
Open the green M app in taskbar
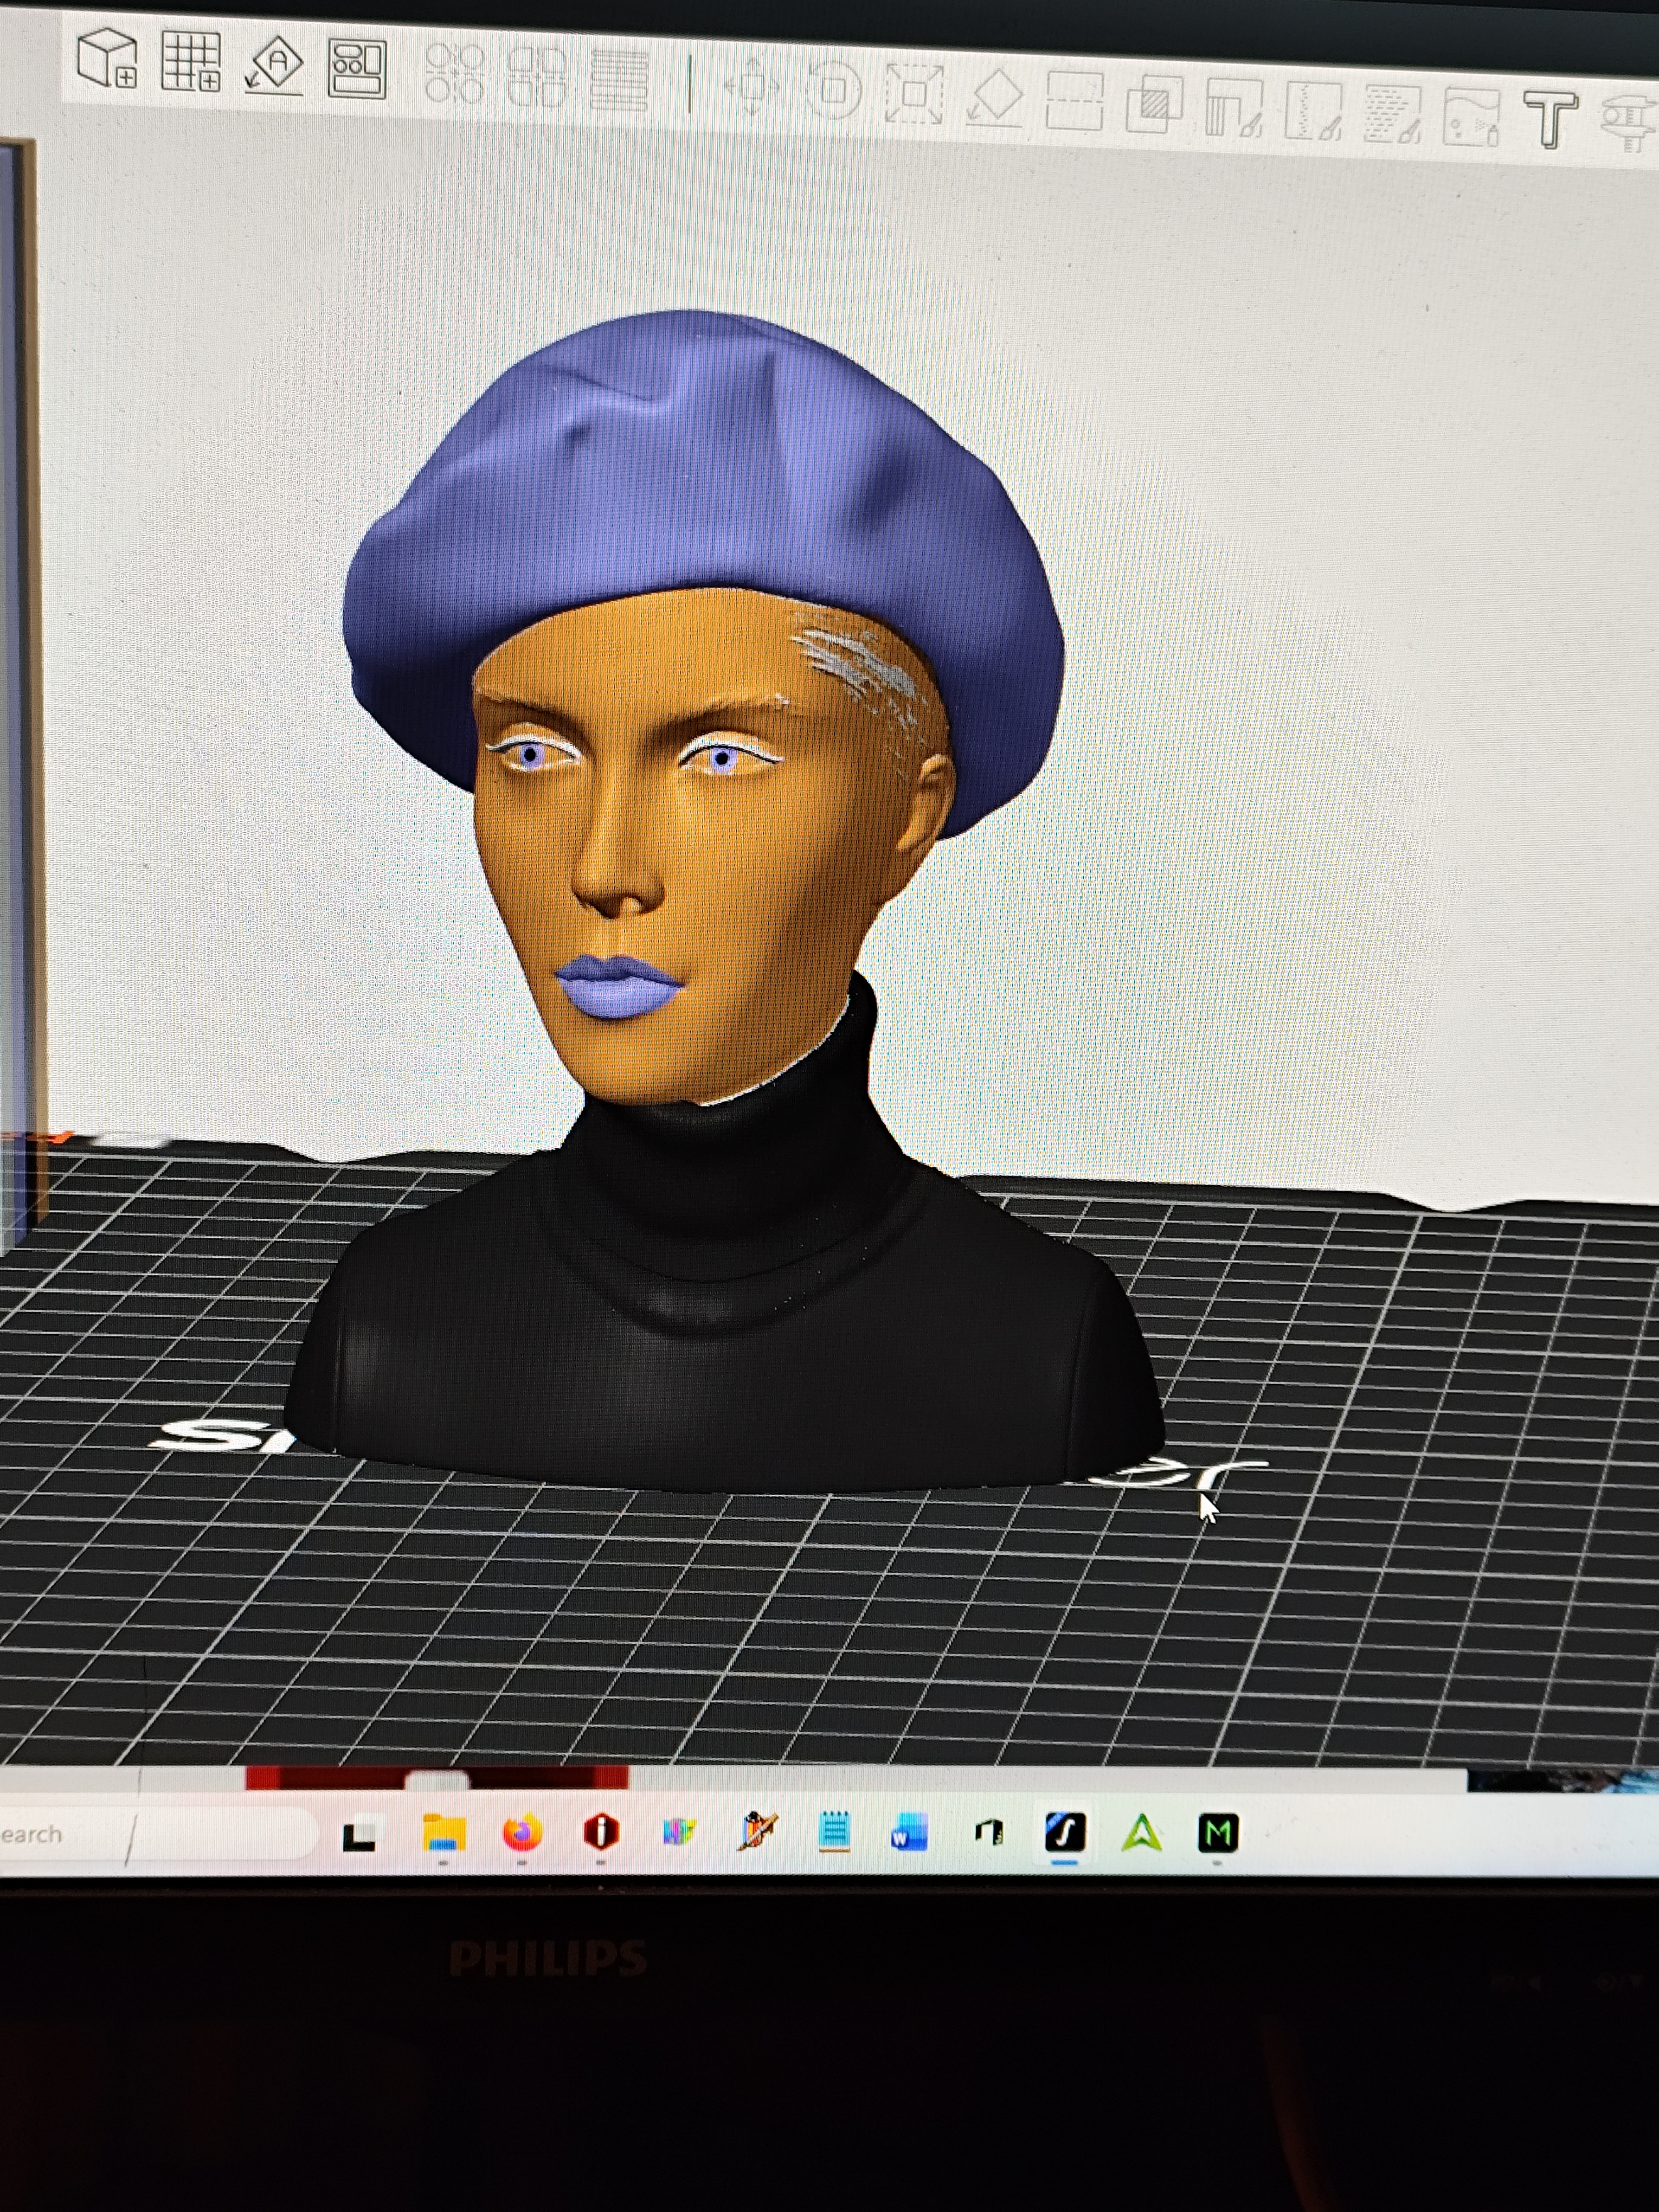pyautogui.click(x=1218, y=1833)
